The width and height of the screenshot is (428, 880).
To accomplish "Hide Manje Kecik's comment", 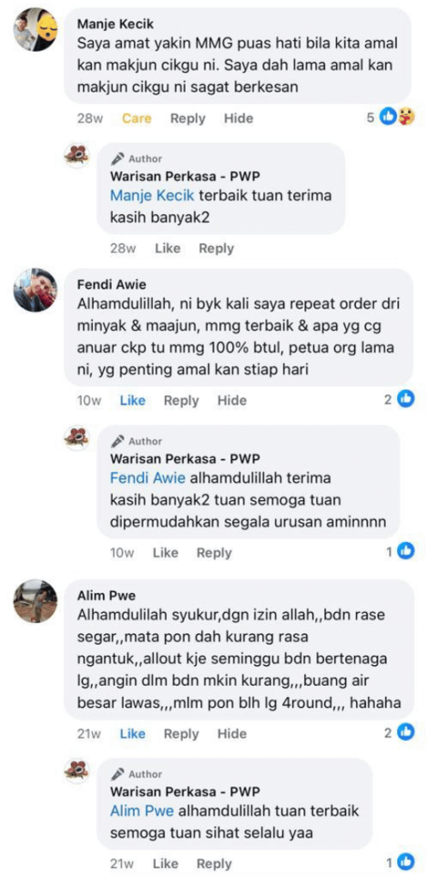I will click(238, 119).
